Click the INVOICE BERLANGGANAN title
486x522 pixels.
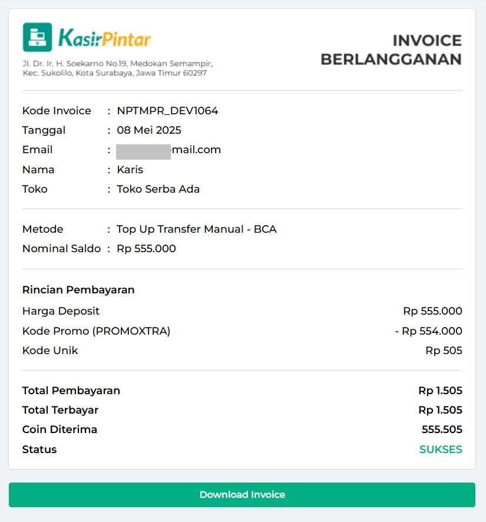coord(391,50)
